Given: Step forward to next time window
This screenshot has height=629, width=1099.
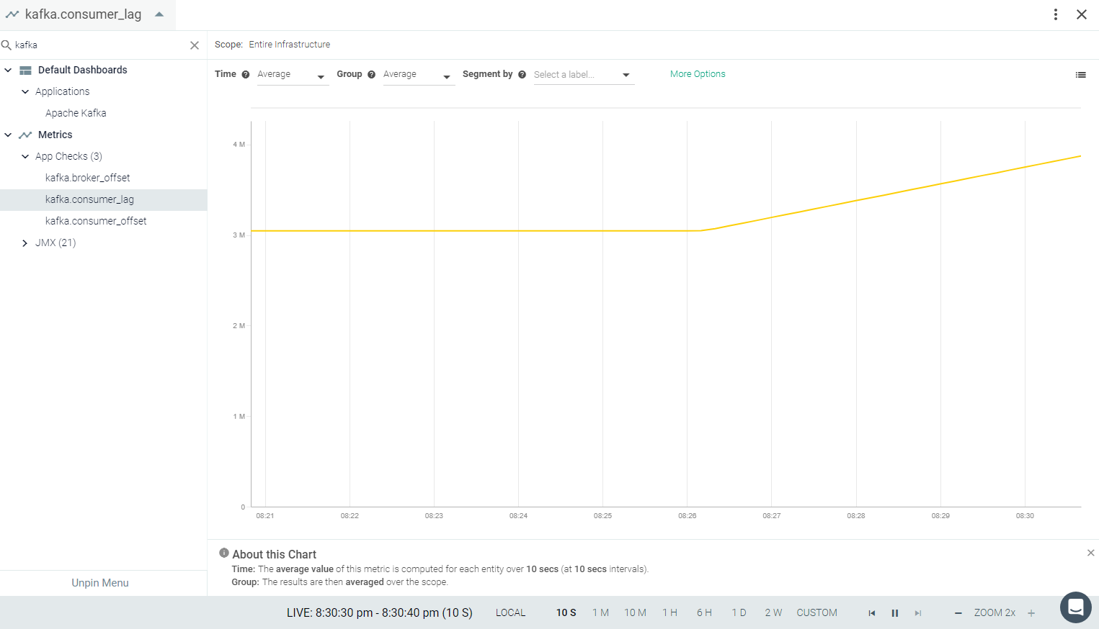Looking at the screenshot, I should point(918,613).
